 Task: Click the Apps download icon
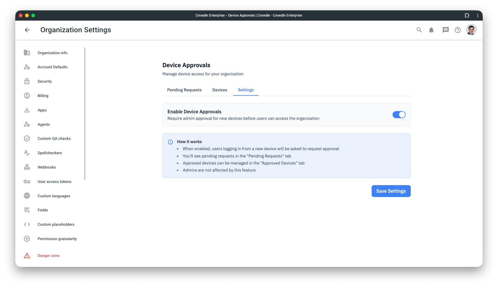tap(27, 110)
